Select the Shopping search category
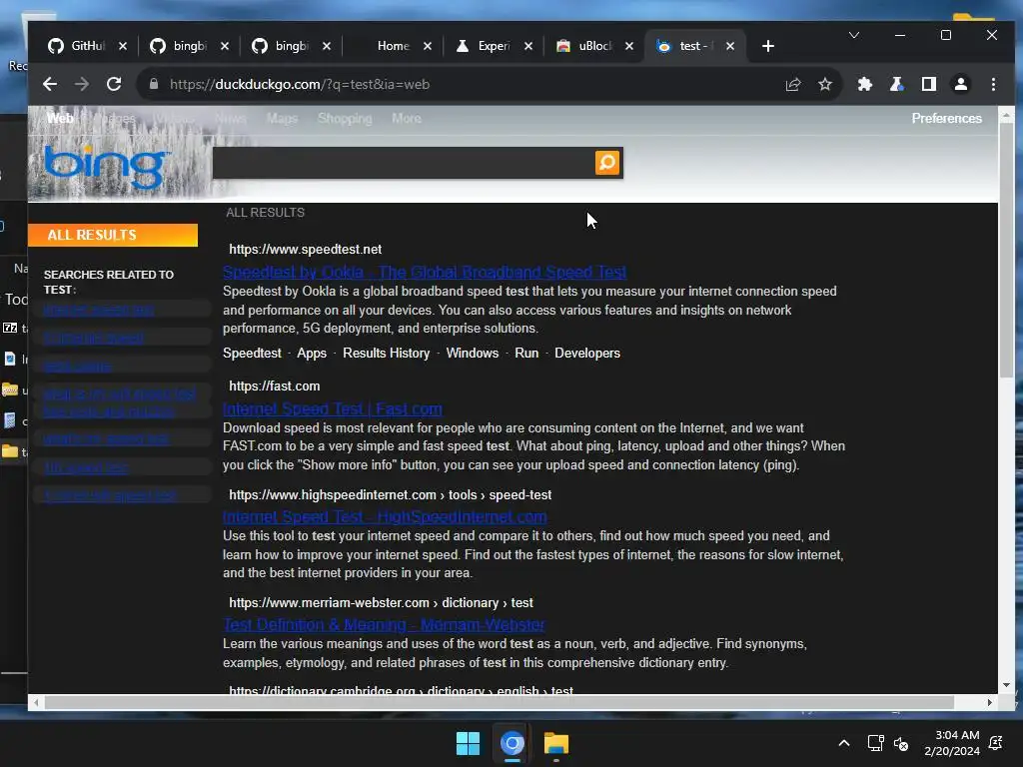The image size is (1023, 767). (345, 118)
